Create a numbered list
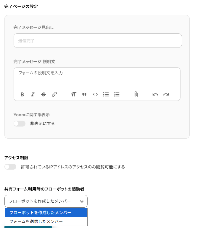200x228 pixels. 117,94
